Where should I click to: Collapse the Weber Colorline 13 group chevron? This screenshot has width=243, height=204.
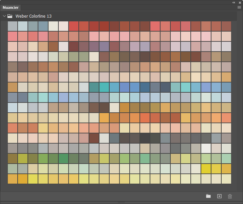(4, 16)
